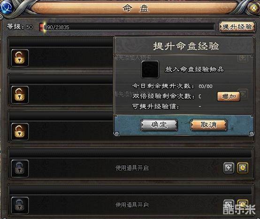This screenshot has height=219, width=260.
Task: Click faded plus icon behind dialog top
Action: [243, 58]
